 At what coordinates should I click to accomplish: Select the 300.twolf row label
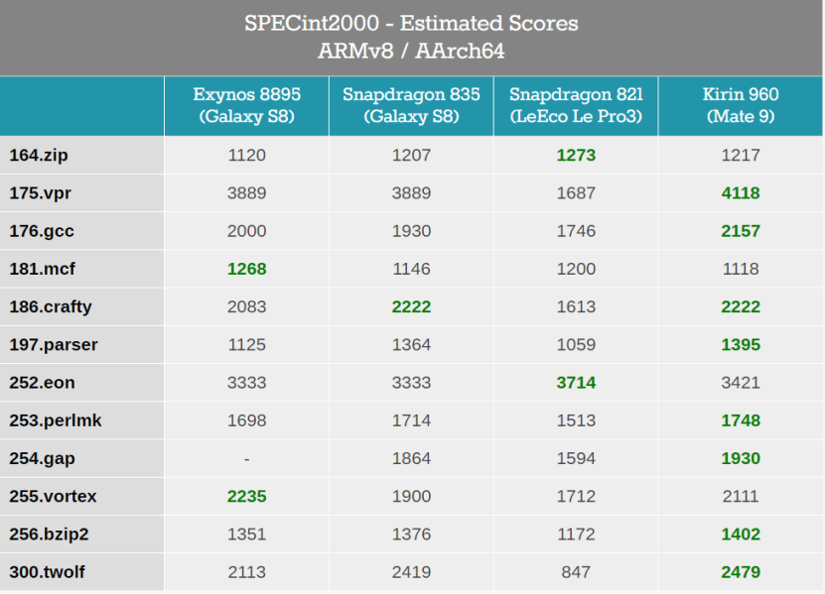[48, 572]
